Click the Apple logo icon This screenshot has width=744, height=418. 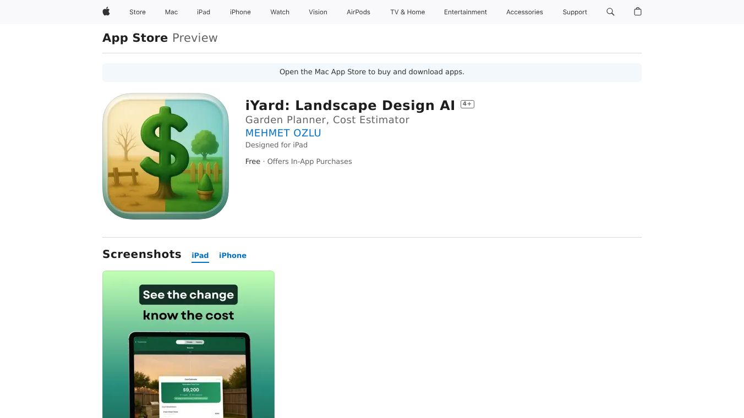pos(106,12)
